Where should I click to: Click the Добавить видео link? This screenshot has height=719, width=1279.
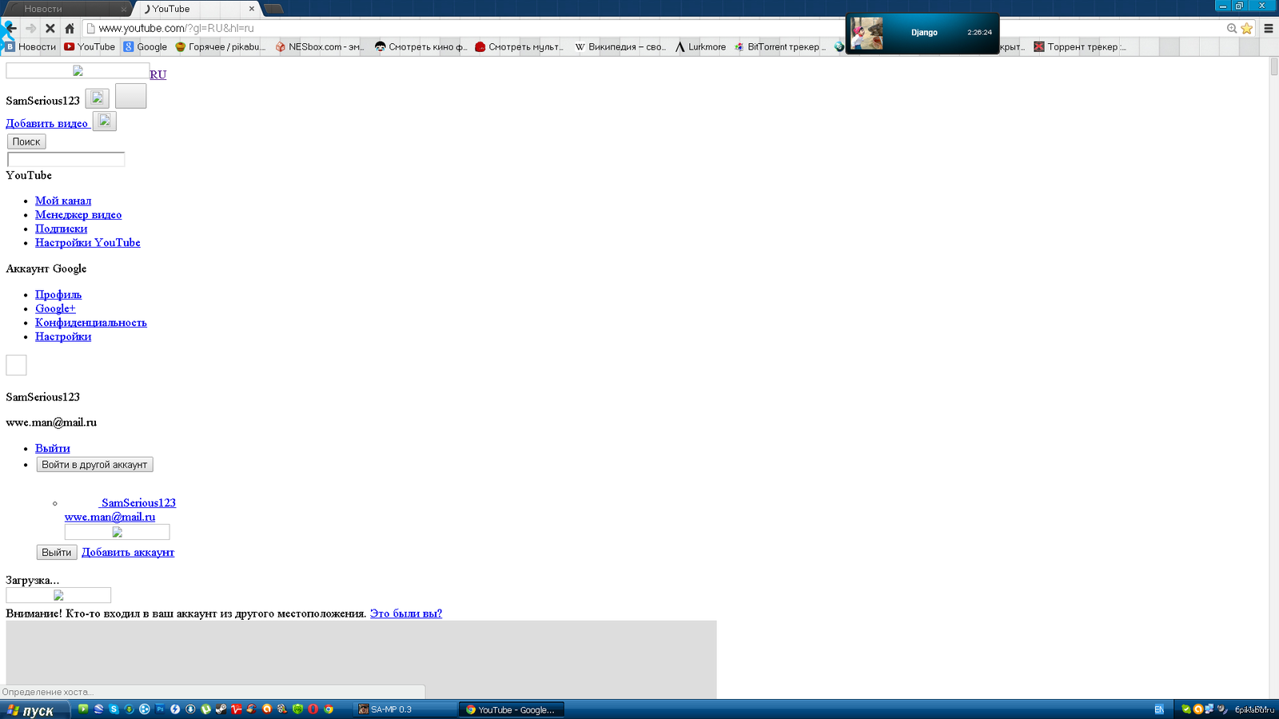[x=47, y=123]
